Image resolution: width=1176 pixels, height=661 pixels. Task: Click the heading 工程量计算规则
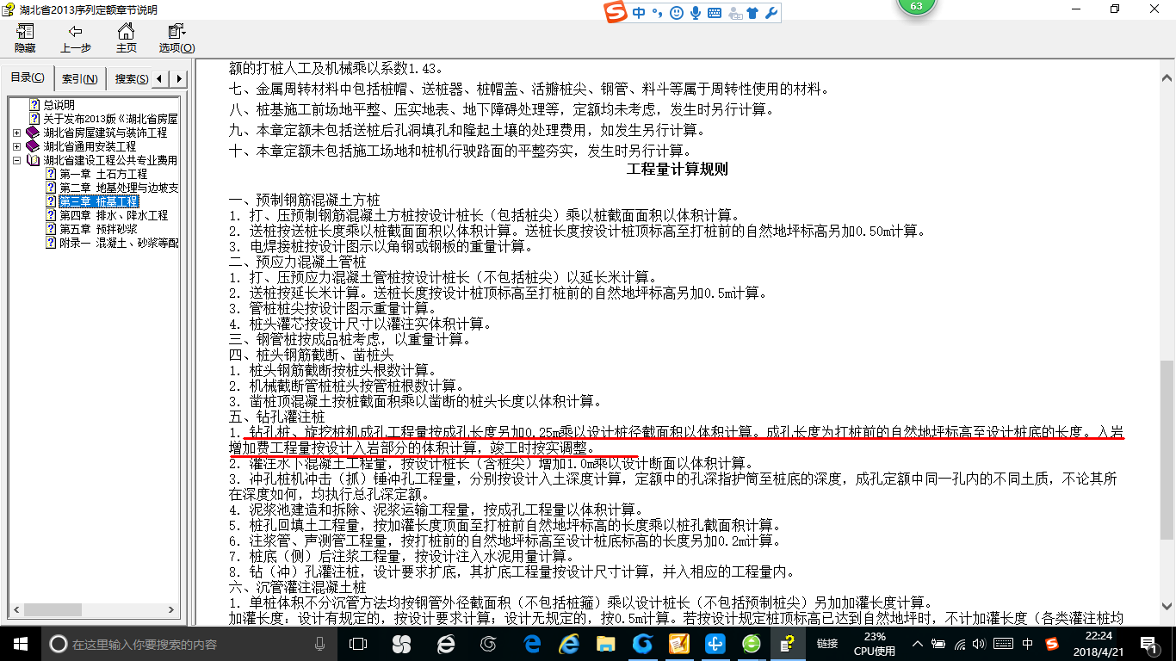(x=678, y=169)
